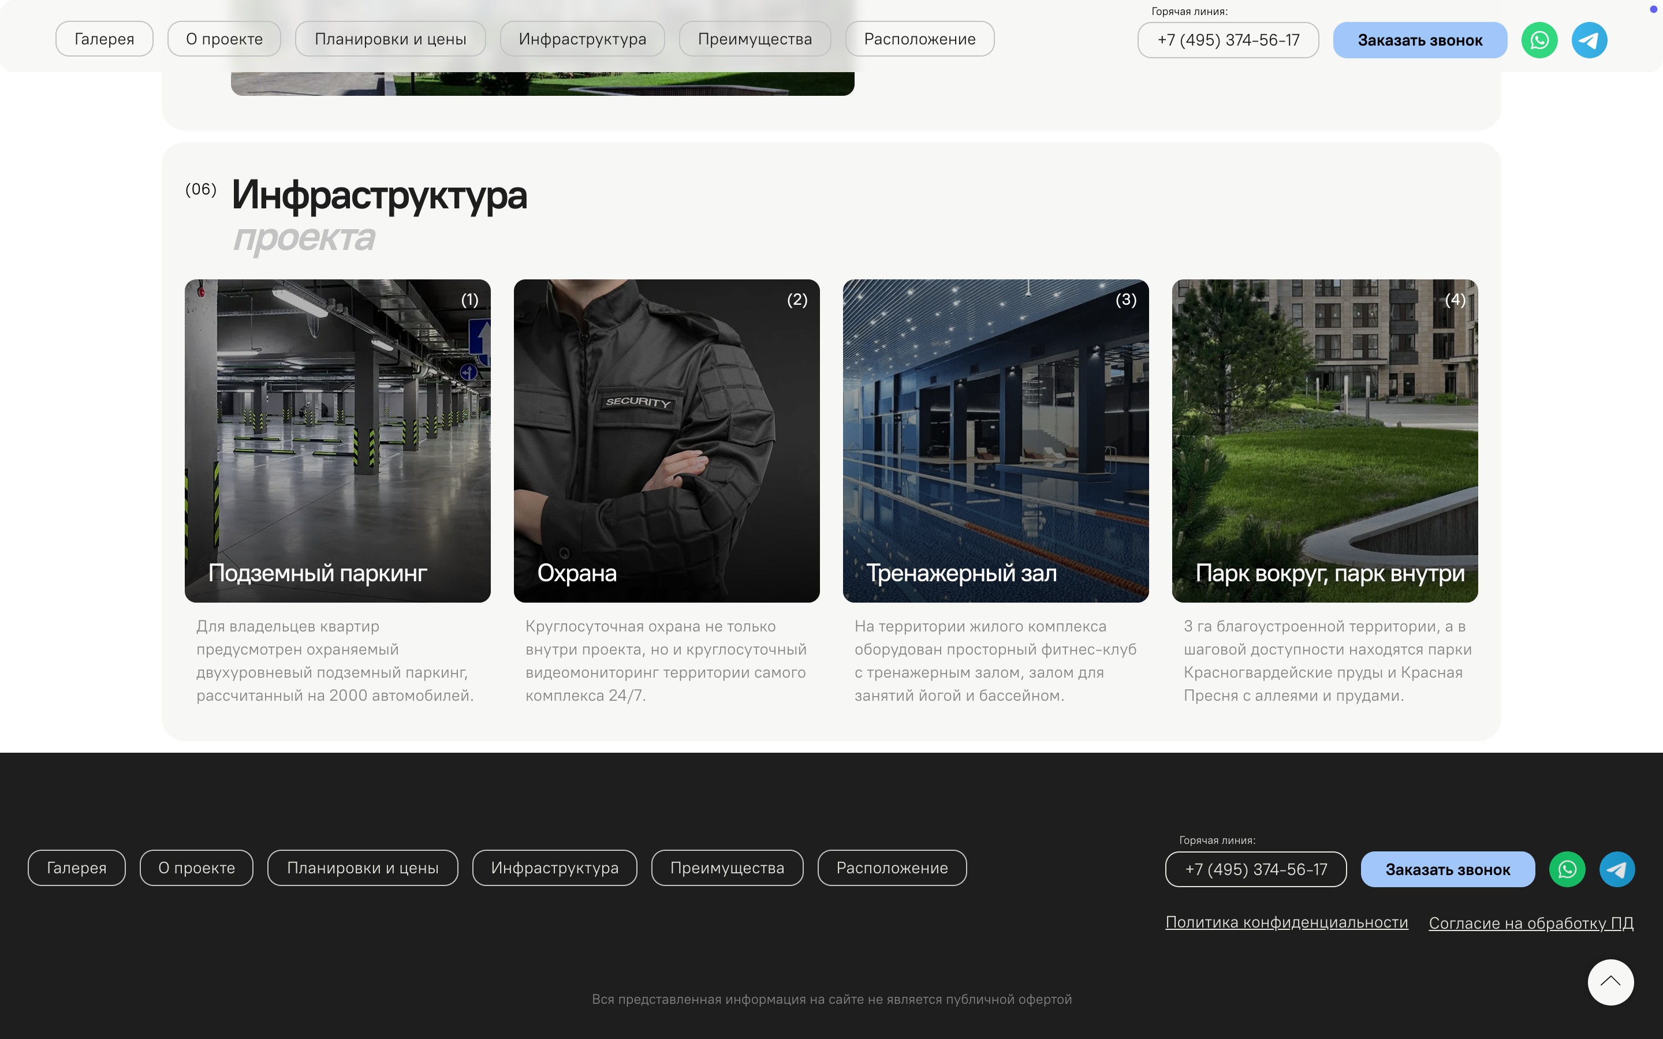Open WhatsApp icon in footer
This screenshot has width=1663, height=1039.
pyautogui.click(x=1567, y=869)
